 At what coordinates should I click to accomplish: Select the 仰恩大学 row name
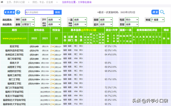(14, 63)
